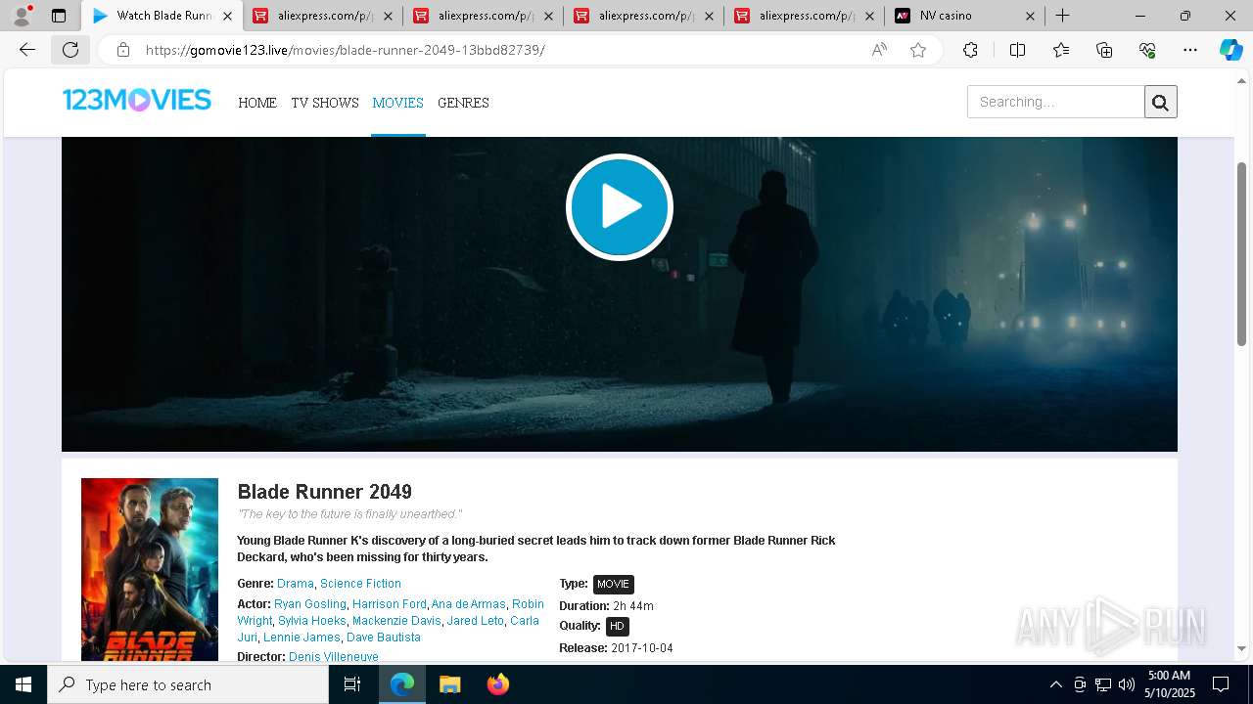Open Task View on the taskbar
This screenshot has width=1253, height=704.
pos(352,684)
